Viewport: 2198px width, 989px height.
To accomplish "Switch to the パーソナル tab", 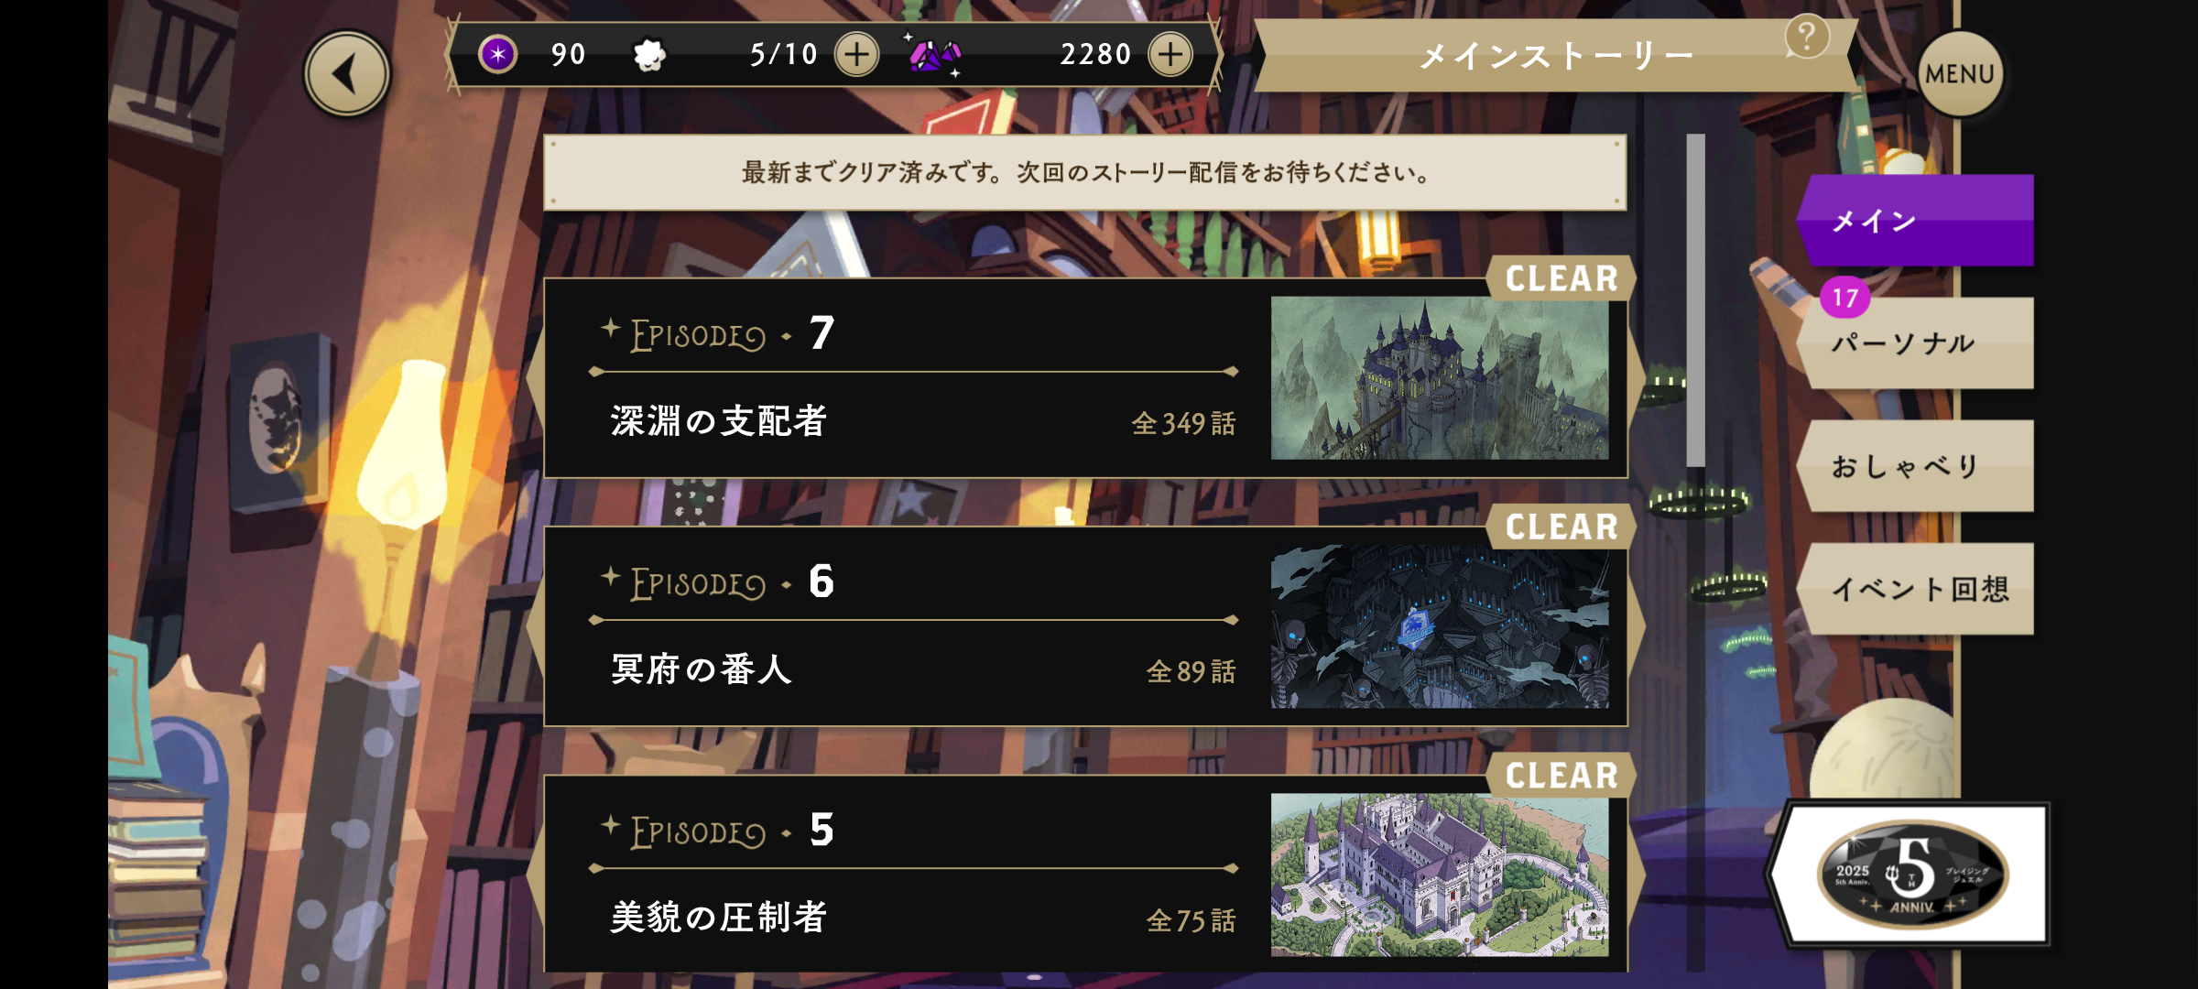I will [1916, 342].
